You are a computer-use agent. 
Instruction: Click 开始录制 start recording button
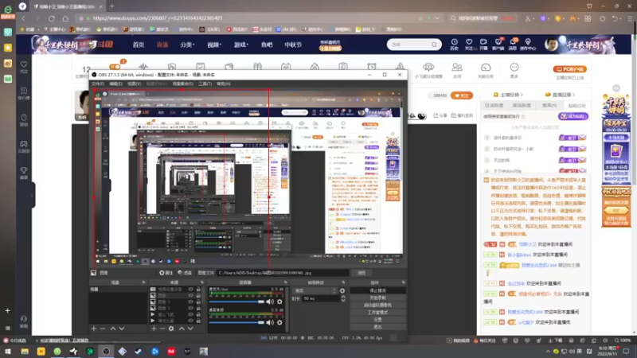click(x=377, y=298)
